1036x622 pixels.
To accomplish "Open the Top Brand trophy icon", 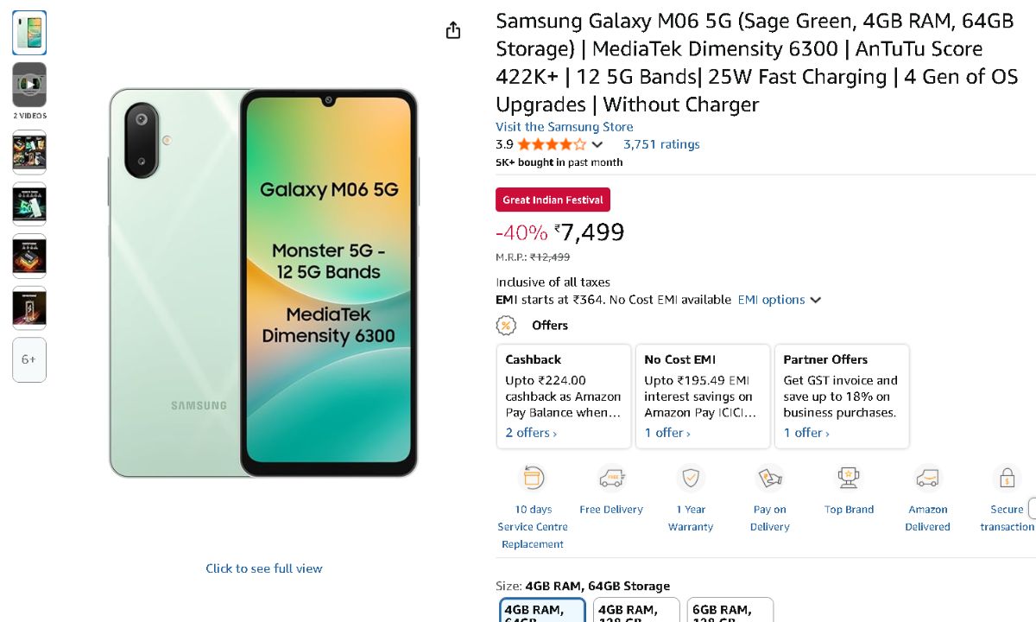I will click(849, 478).
